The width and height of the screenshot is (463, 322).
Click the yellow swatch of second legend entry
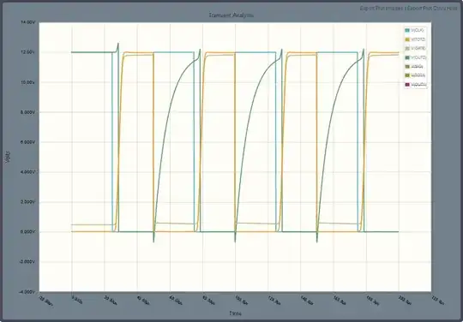[x=407, y=39]
